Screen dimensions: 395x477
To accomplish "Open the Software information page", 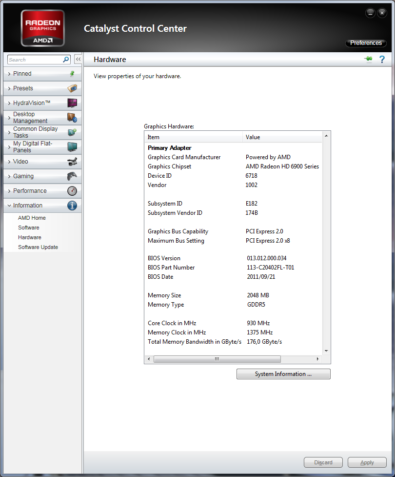I will [x=29, y=228].
